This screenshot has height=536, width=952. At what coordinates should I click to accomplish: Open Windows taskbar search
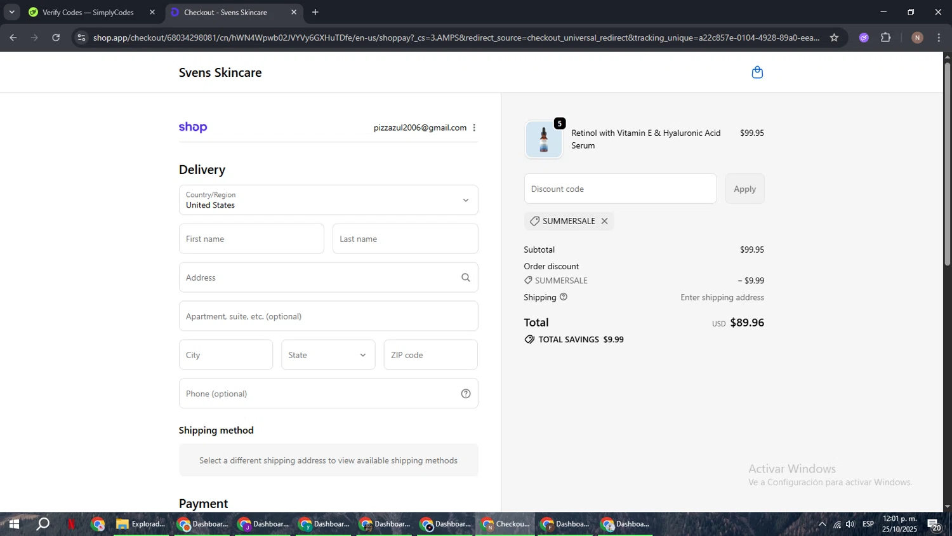pos(43,524)
